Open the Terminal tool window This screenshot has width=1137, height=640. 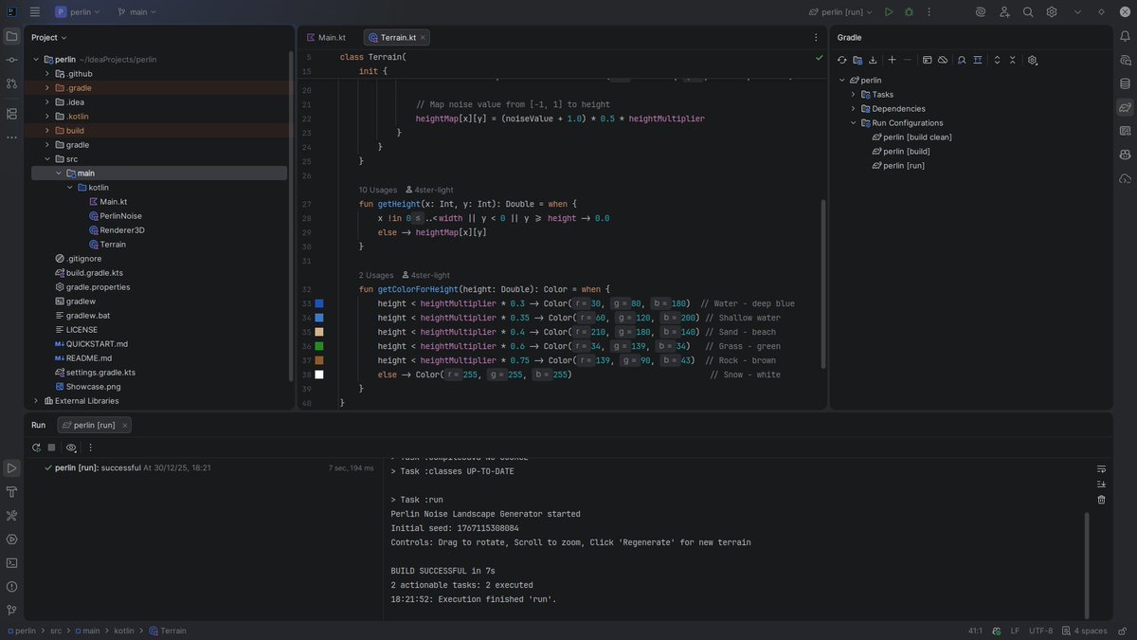(x=11, y=563)
